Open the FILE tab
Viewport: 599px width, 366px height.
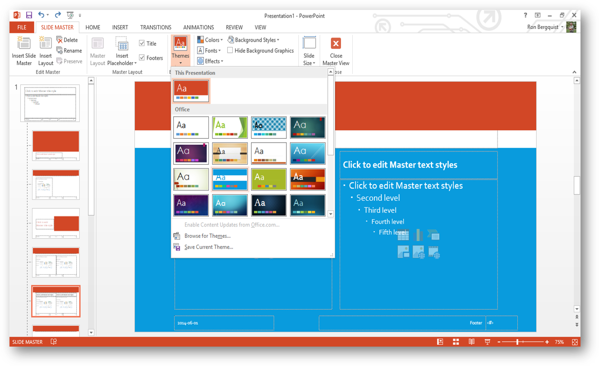[x=22, y=28]
